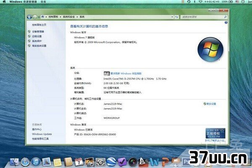Select the installed RAM value 2.00 GB

(116, 83)
